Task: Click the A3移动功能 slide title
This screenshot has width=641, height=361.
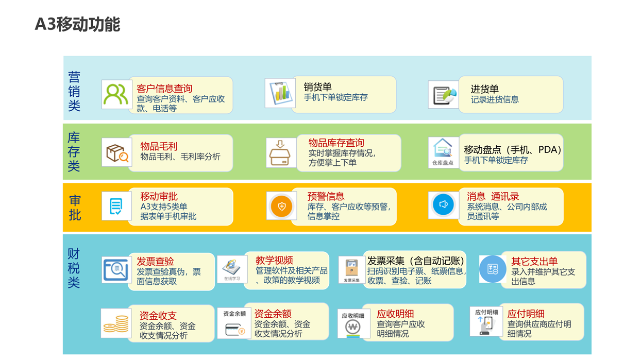Action: pyautogui.click(x=77, y=24)
